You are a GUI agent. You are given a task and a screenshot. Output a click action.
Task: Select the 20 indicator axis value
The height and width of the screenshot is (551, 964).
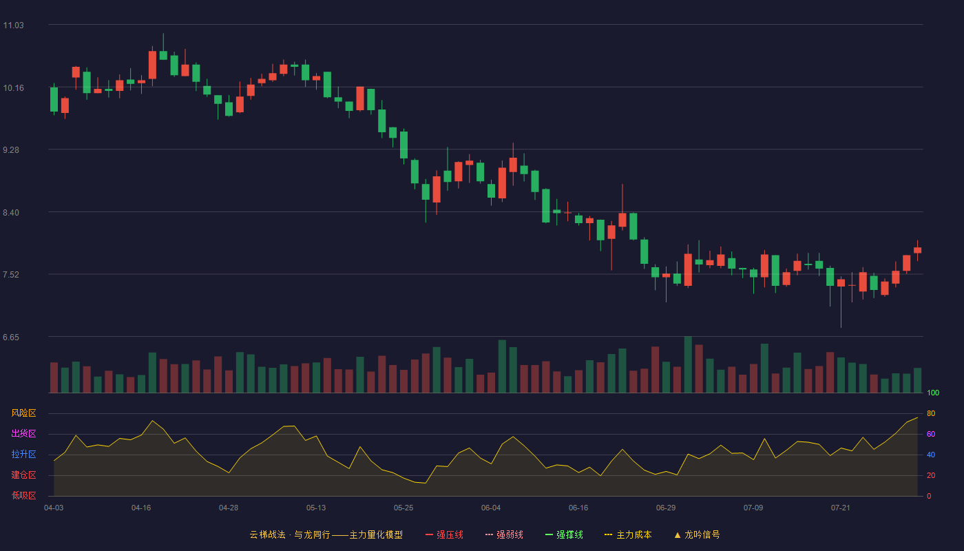[x=931, y=475]
